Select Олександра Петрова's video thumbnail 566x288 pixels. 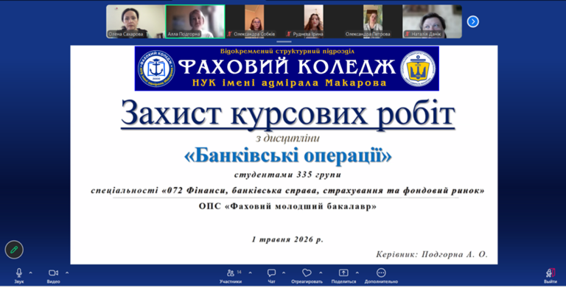tap(373, 21)
